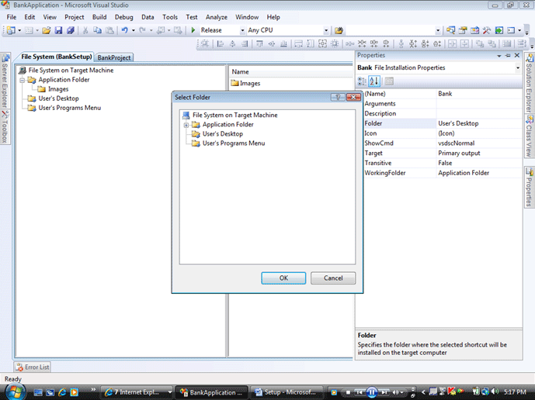Screen dimensions: 535x400
Task: Select User's Programs Menu in Select Folder dialog
Action: 234,143
